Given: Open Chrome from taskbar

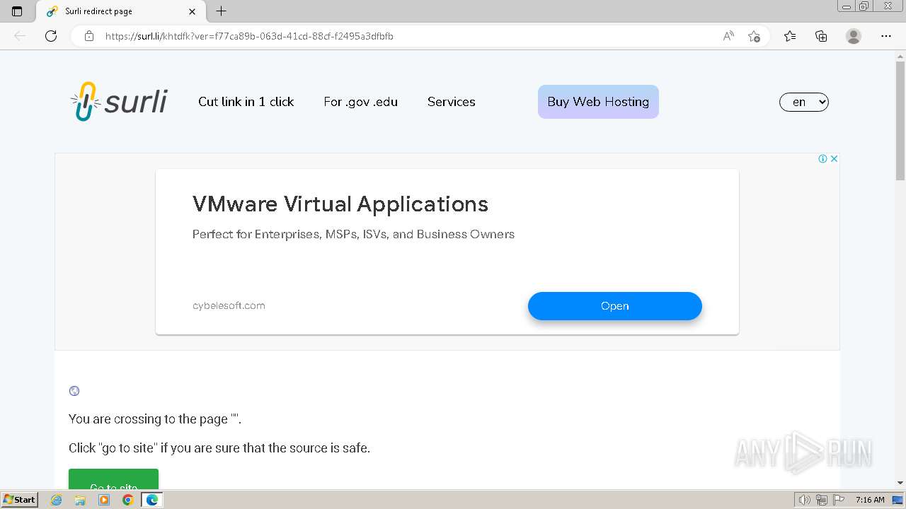Looking at the screenshot, I should tap(127, 500).
